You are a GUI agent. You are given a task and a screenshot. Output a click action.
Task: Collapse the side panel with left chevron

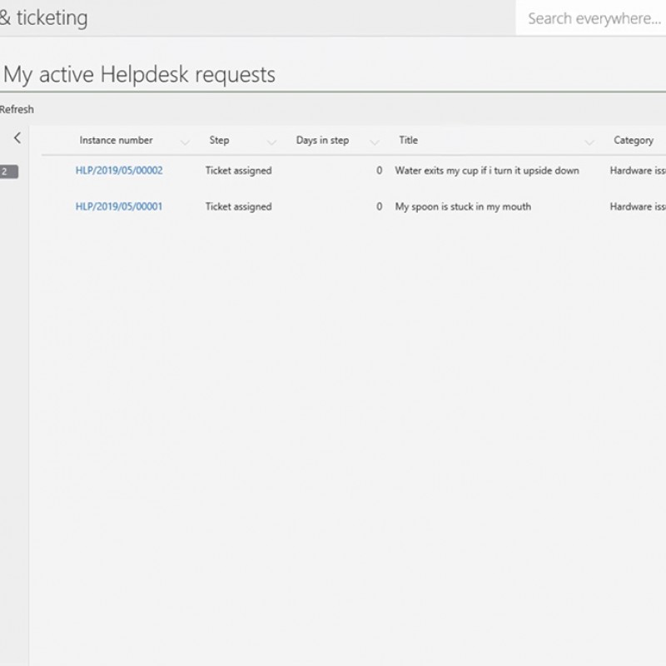coord(17,138)
